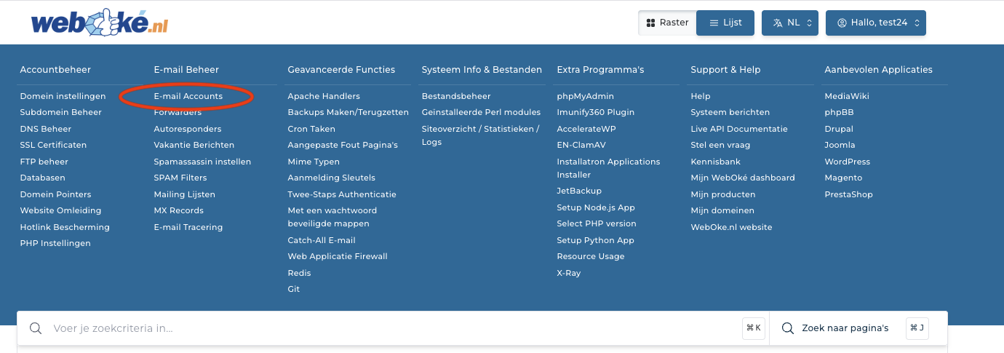Open Select PHP version
The image size is (1004, 353).
click(x=596, y=223)
